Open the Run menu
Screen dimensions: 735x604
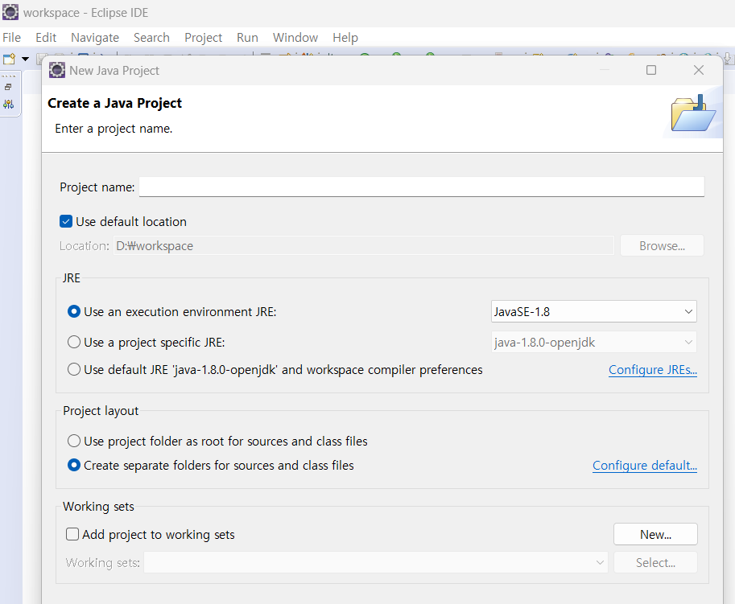tap(247, 38)
